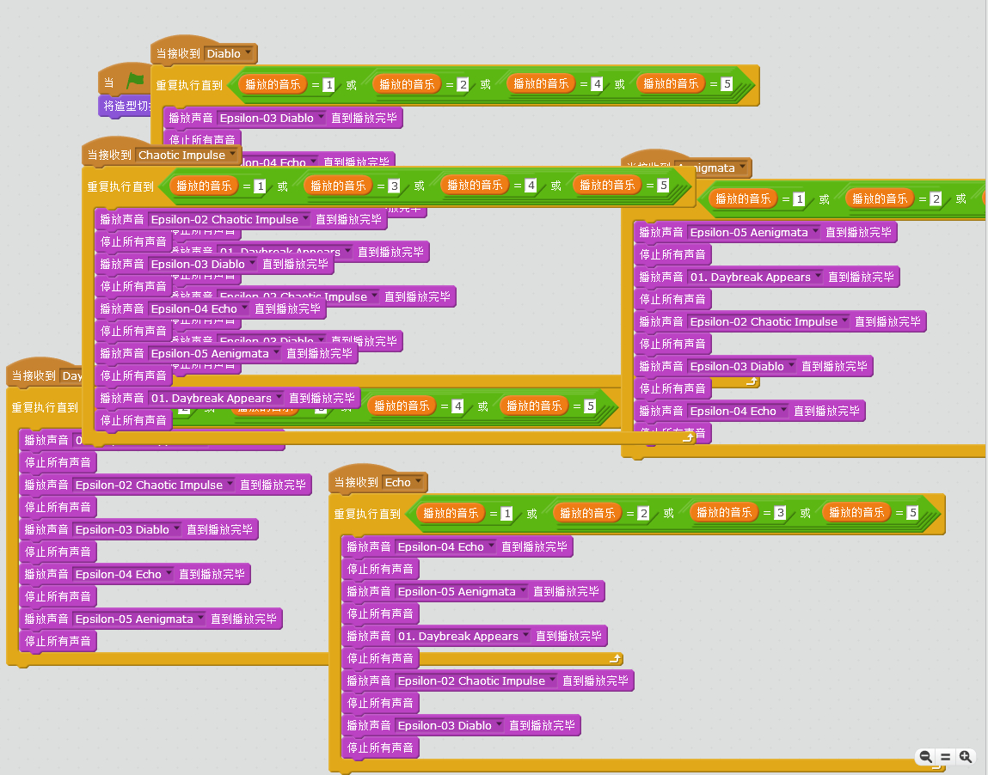Select the 将造型切换 purple looks block
The image size is (988, 775).
126,106
